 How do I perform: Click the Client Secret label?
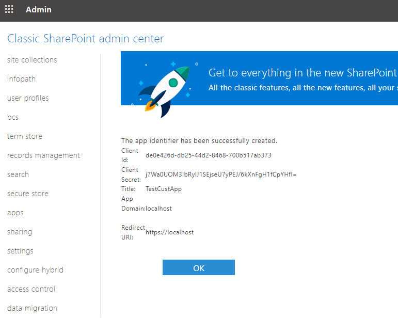pyautogui.click(x=131, y=174)
